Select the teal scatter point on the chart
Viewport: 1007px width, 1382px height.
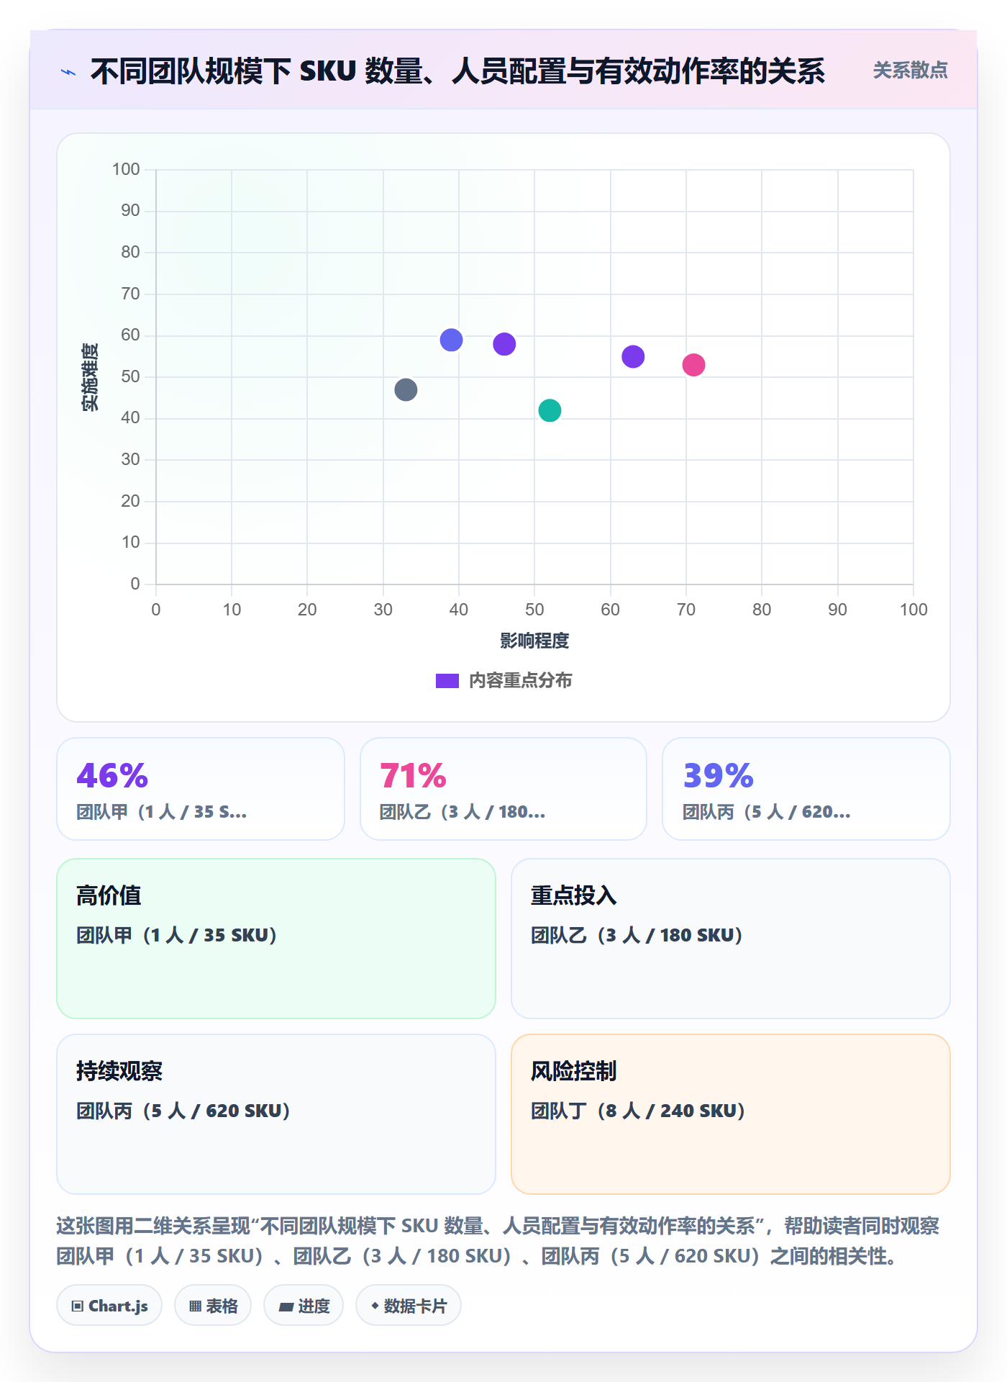click(x=550, y=410)
